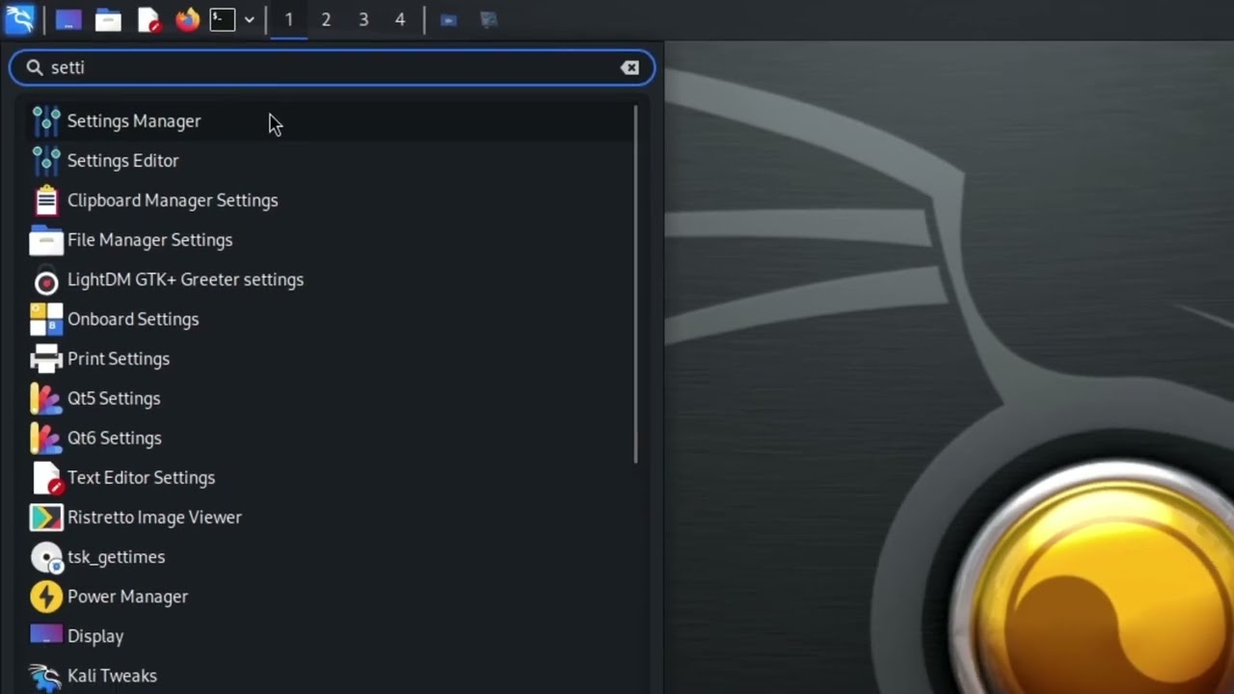Expand the terminal launcher dropdown arrow

pos(249,19)
